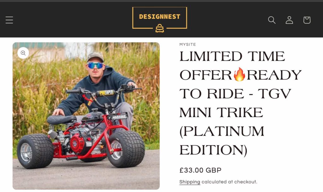323x192 pixels.
Task: Click the £33.00 GBP price
Action: tap(200, 170)
